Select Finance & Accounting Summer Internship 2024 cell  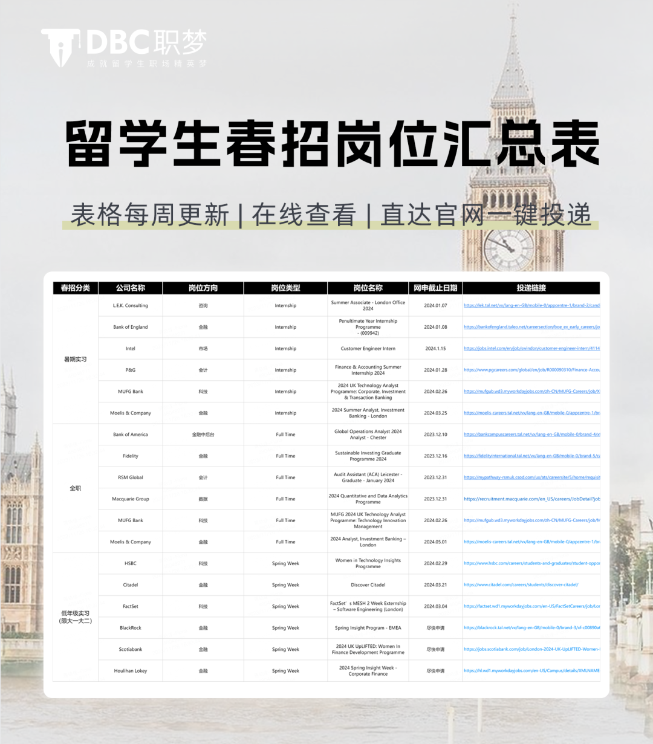[x=368, y=370]
